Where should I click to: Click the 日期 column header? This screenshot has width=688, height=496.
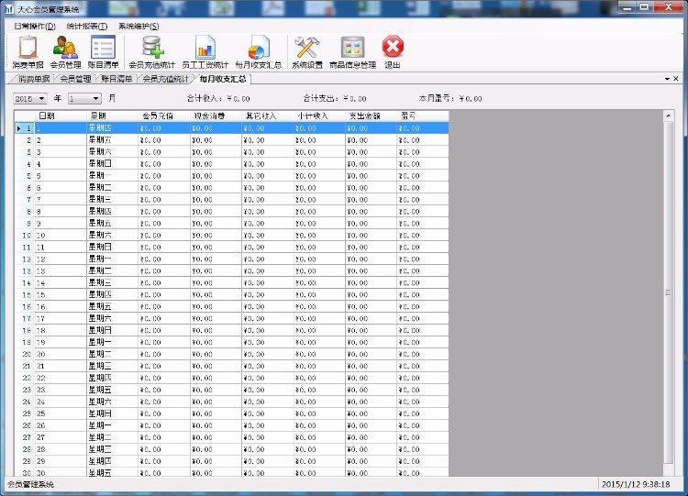click(61, 116)
